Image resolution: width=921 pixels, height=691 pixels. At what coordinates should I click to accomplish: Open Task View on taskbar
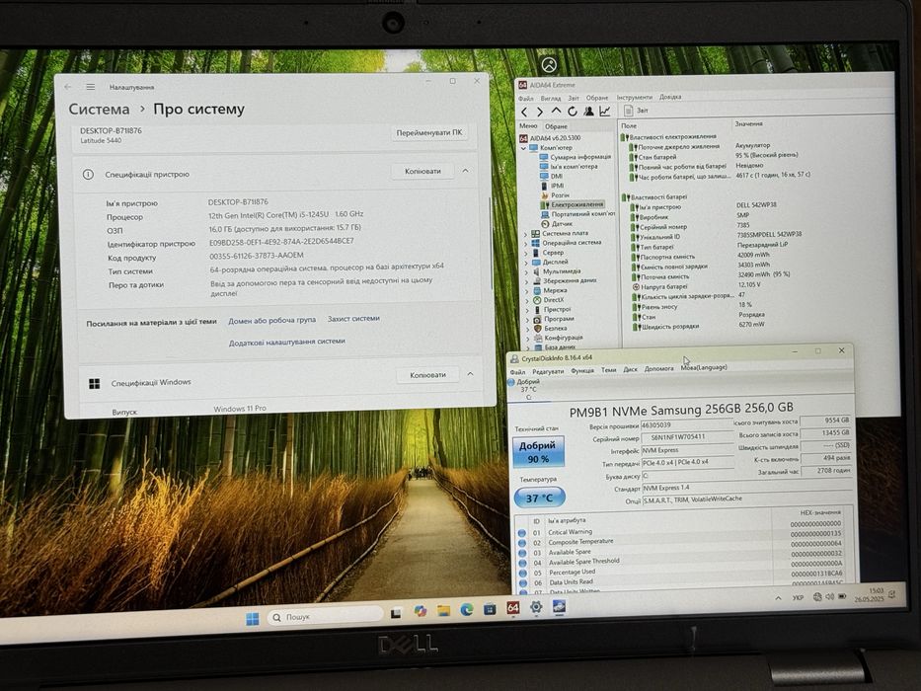397,613
